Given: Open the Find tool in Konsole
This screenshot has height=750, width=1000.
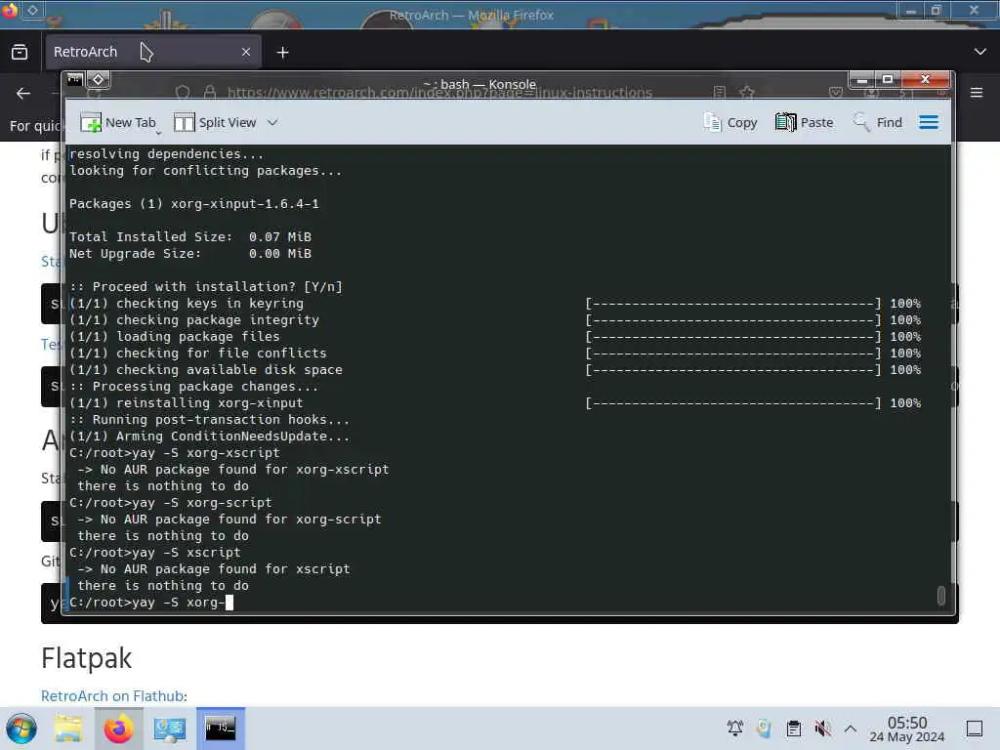Looking at the screenshot, I should pyautogui.click(x=878, y=122).
